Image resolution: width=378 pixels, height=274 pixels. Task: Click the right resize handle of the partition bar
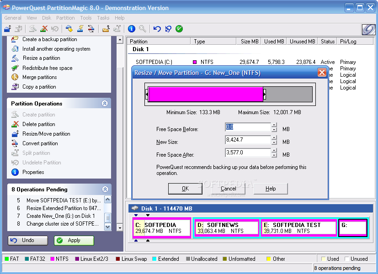[265, 95]
